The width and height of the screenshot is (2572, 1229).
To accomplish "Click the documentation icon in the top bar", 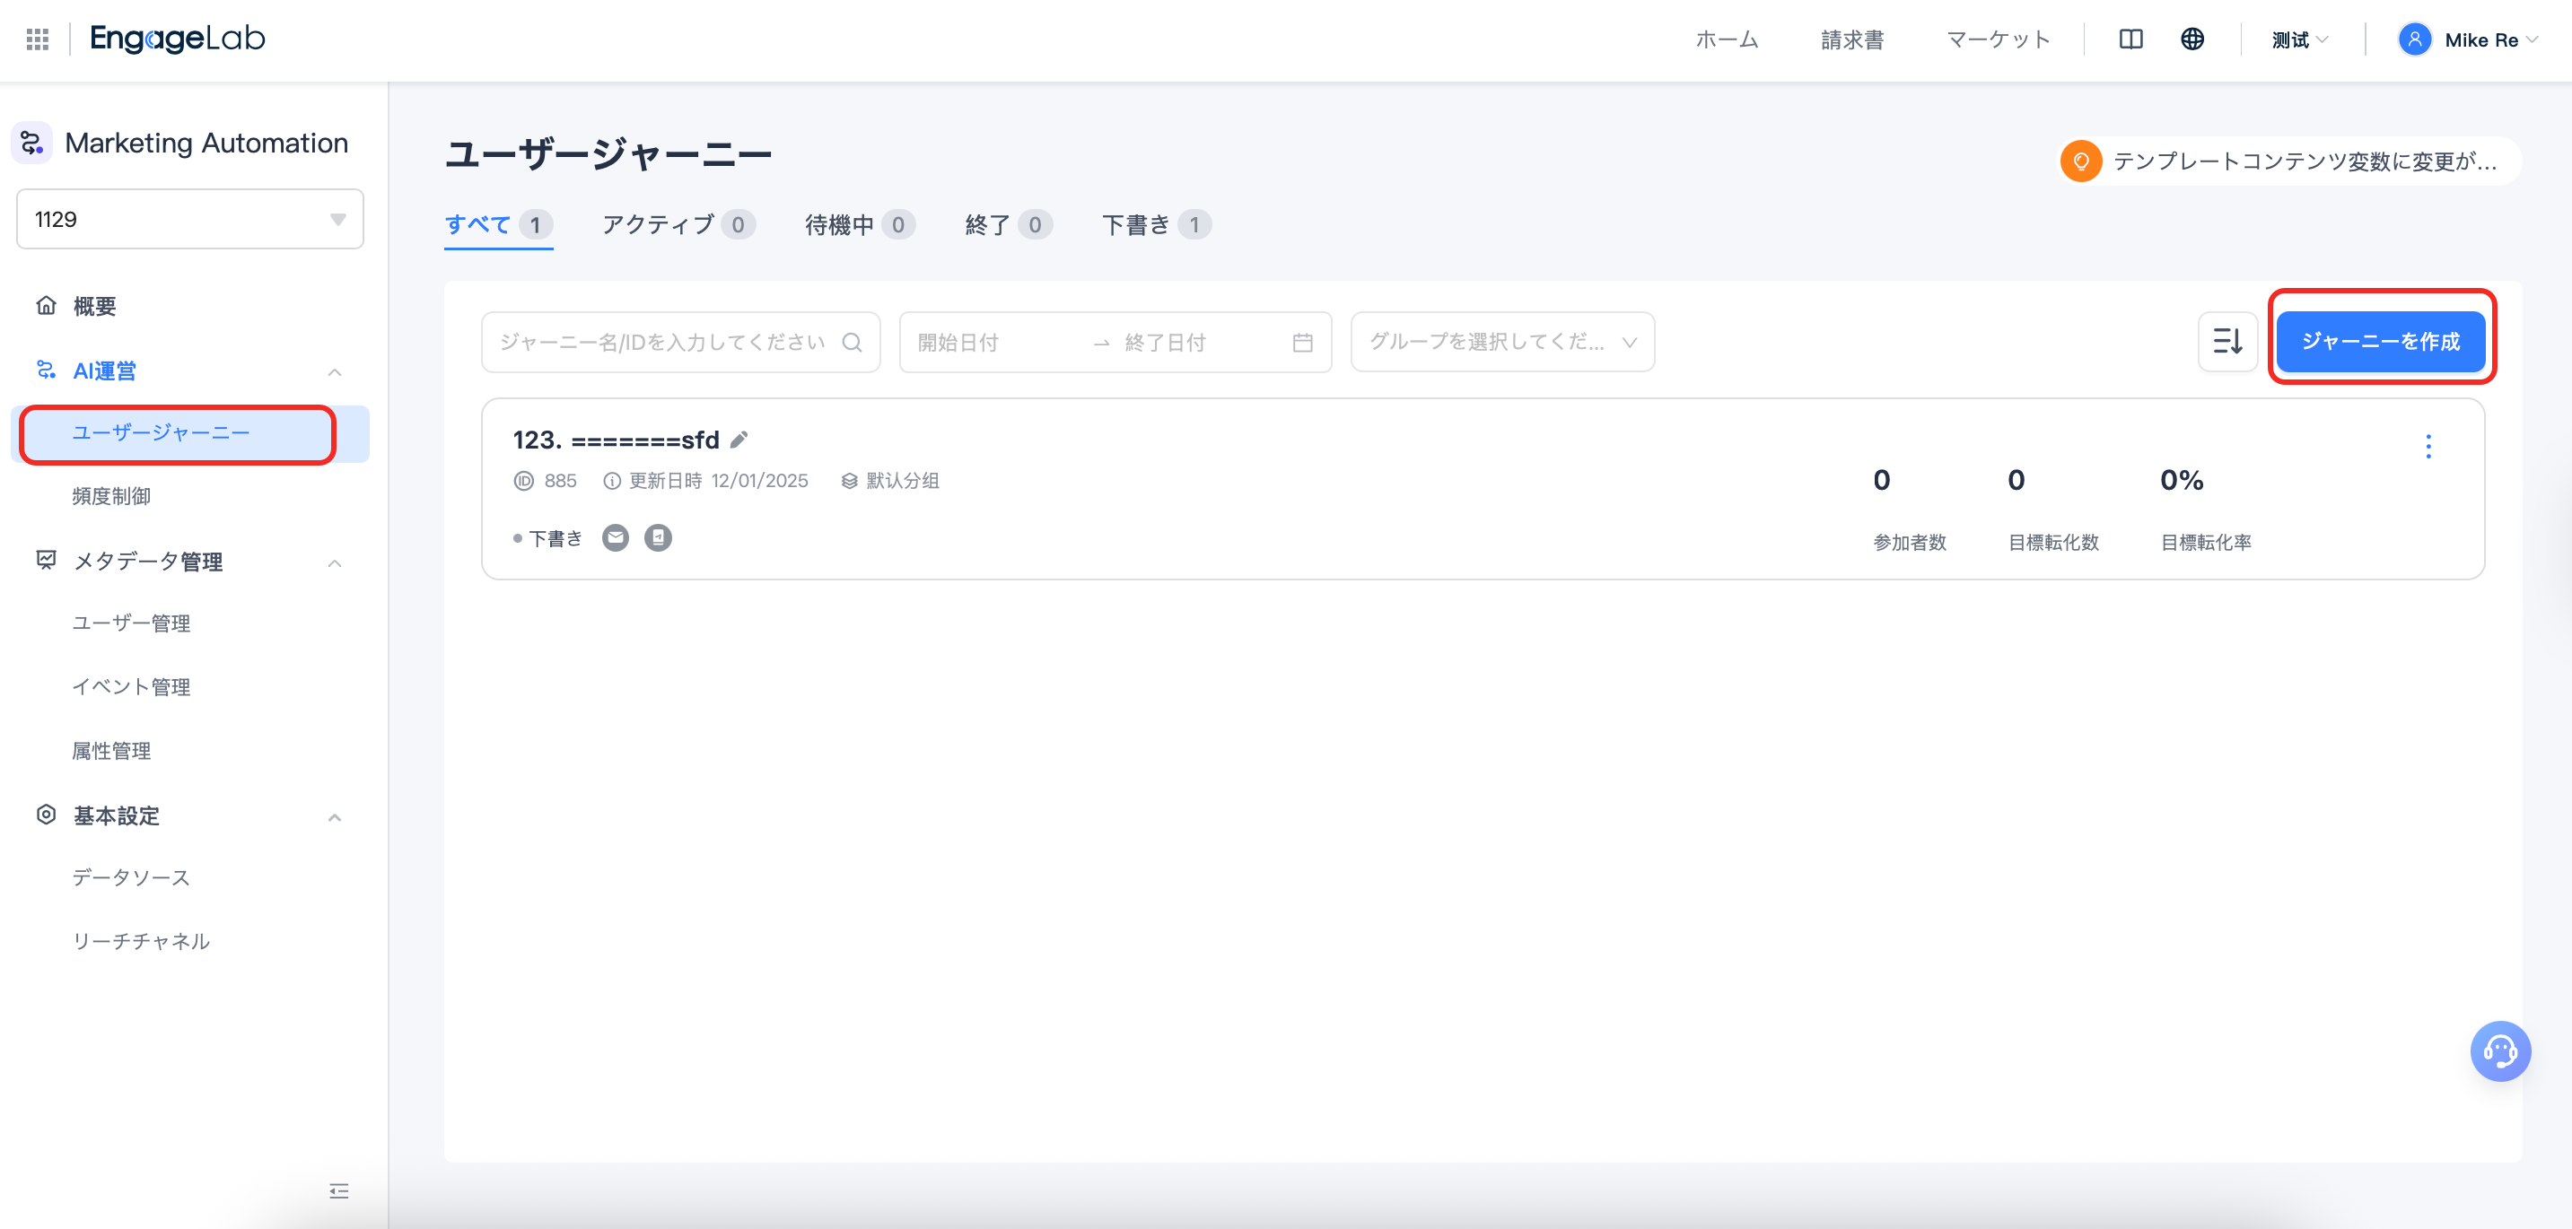I will (x=2131, y=39).
